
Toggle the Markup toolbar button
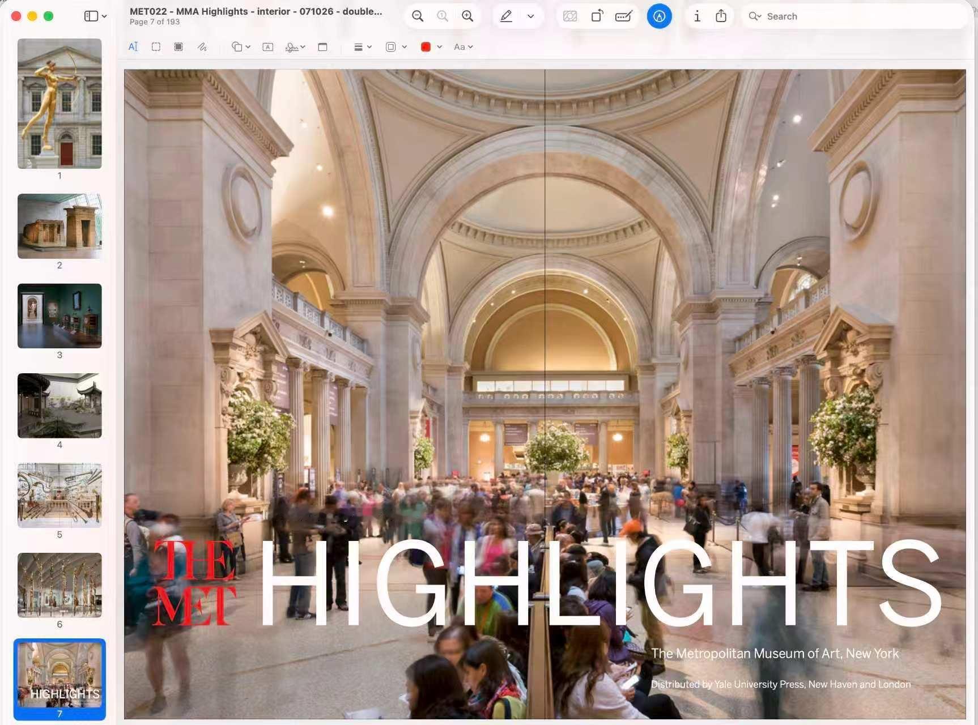click(659, 16)
